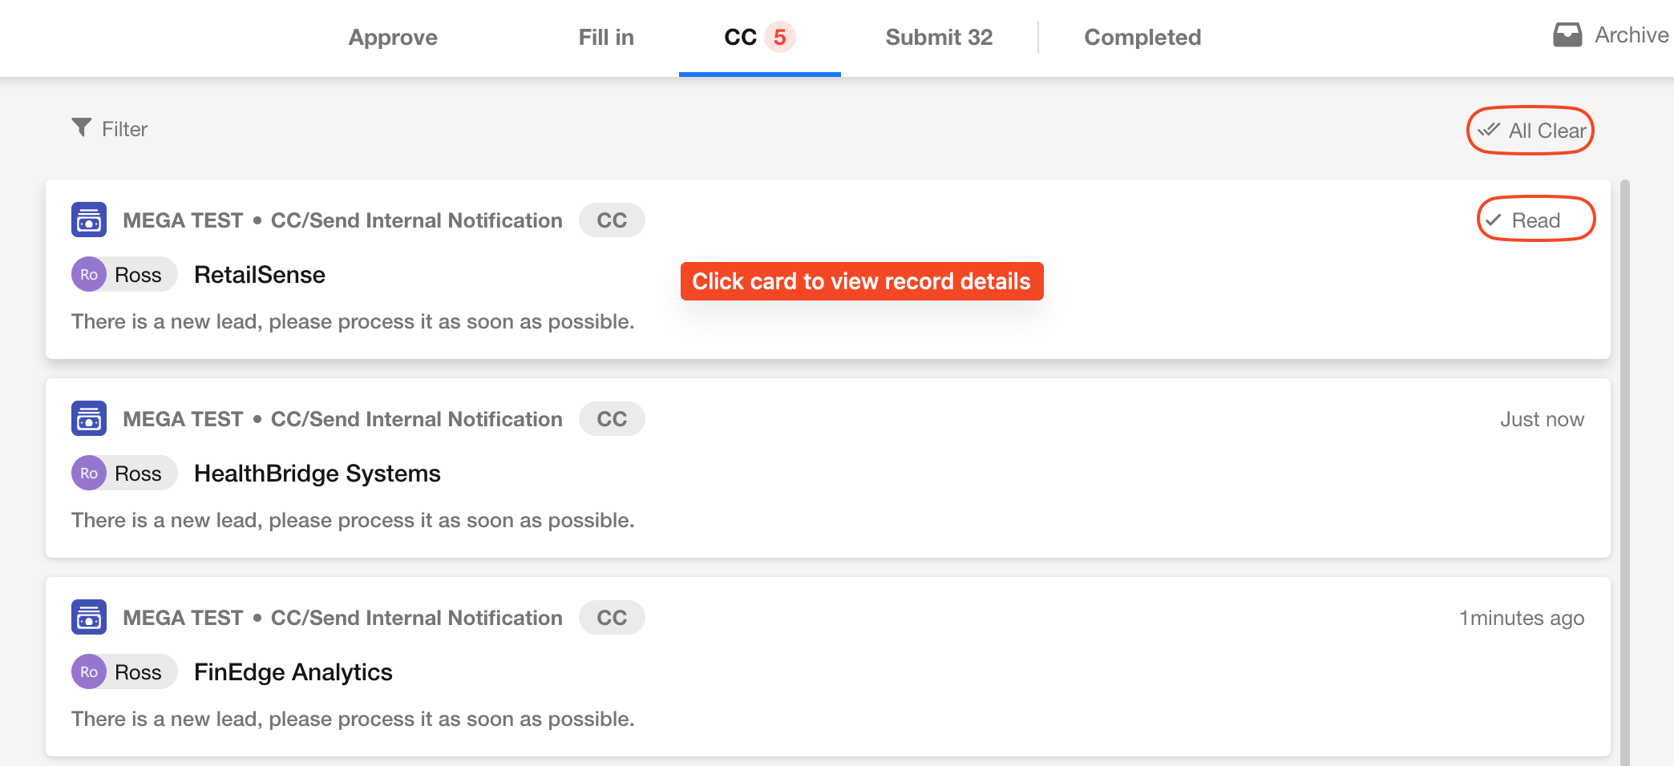Click the CC tag on HealthBridge card

612,419
